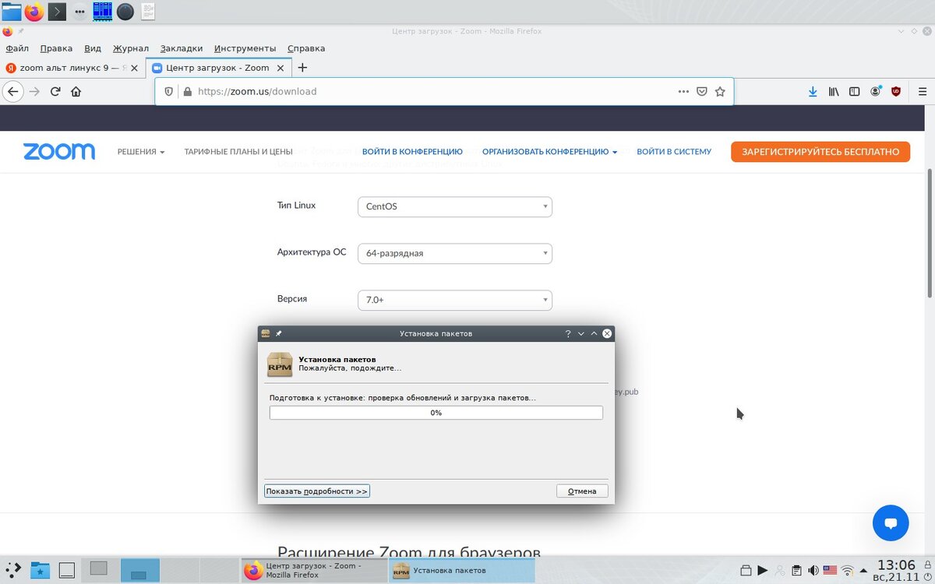
Task: Open the Закладки menu
Action: pos(181,48)
